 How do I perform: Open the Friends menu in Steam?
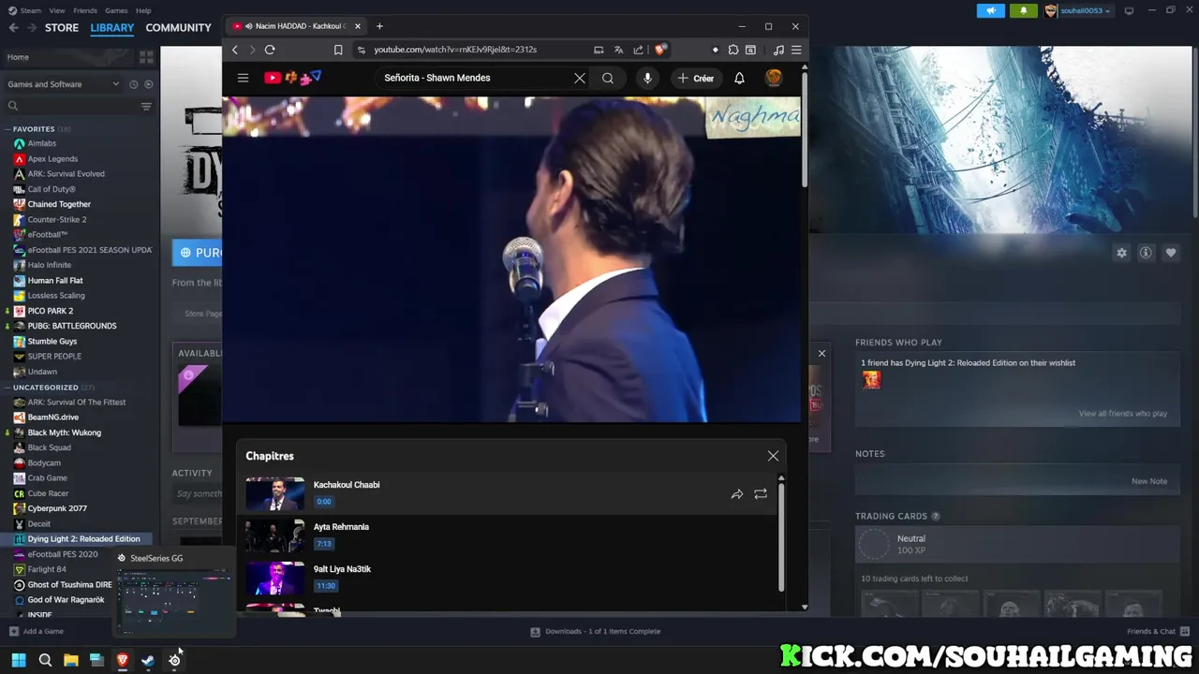tap(85, 10)
